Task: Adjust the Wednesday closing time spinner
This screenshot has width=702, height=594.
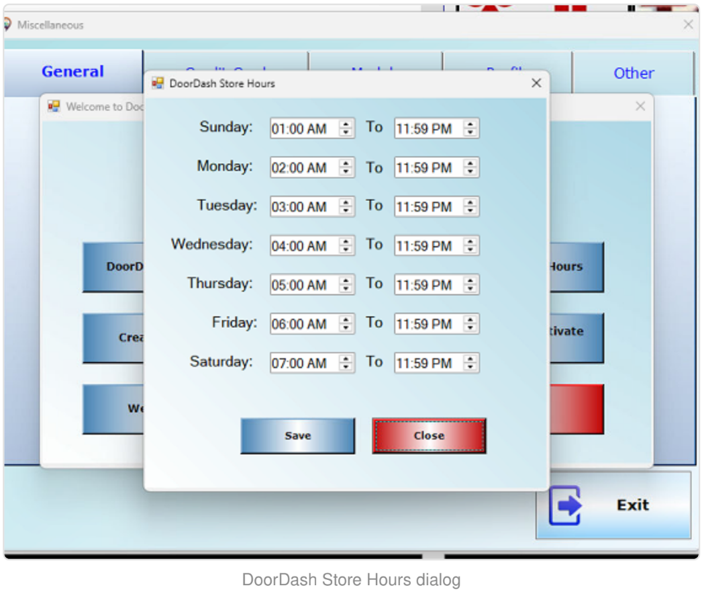Action: tap(470, 245)
